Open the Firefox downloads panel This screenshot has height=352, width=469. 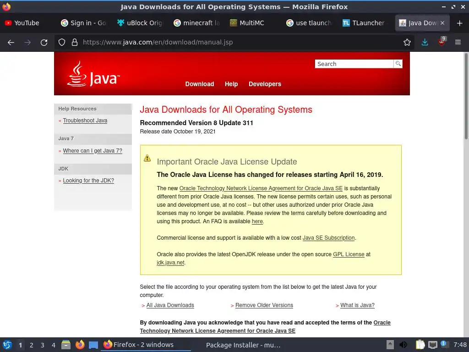[x=425, y=43]
